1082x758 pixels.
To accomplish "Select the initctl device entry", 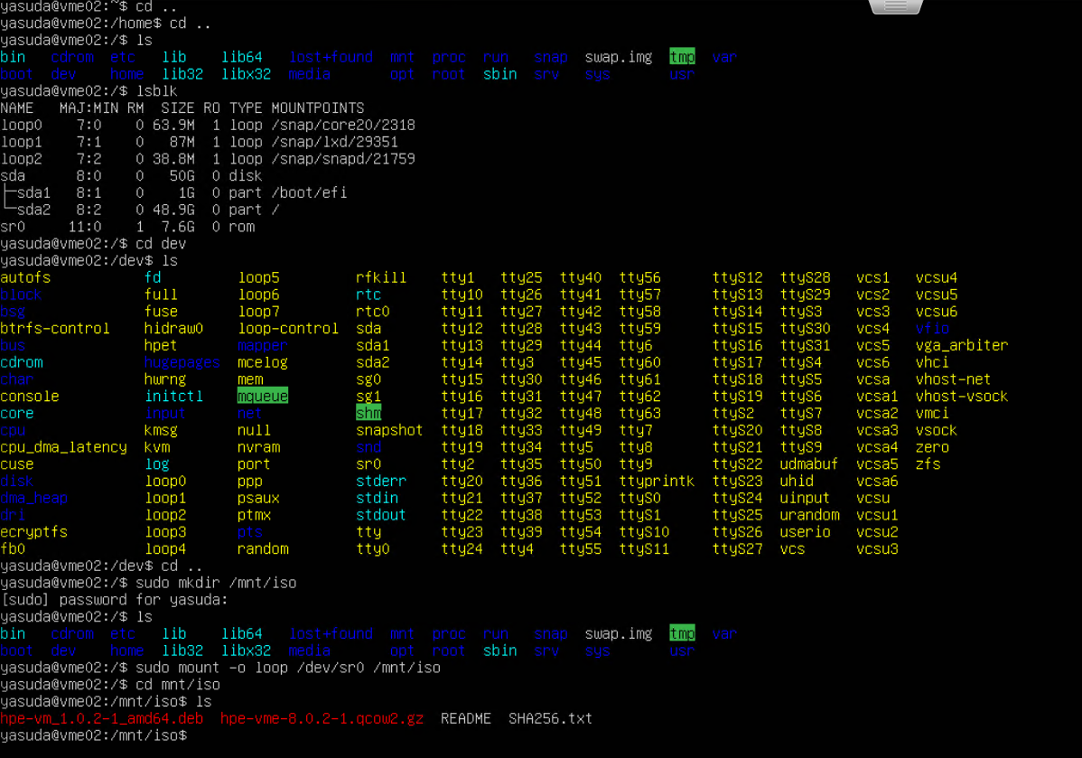I will (174, 397).
